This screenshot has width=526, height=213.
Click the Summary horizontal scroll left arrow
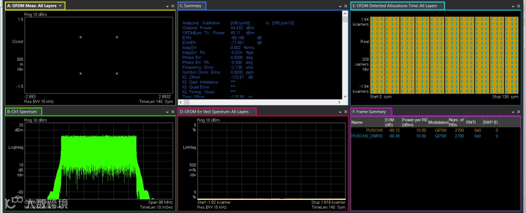(181, 102)
